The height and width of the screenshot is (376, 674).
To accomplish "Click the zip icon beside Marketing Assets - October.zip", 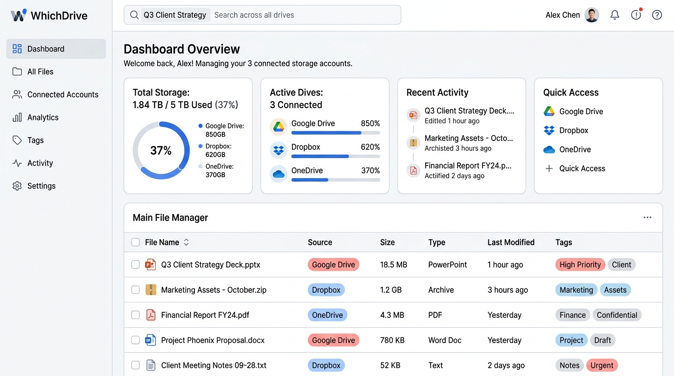I will click(x=151, y=290).
